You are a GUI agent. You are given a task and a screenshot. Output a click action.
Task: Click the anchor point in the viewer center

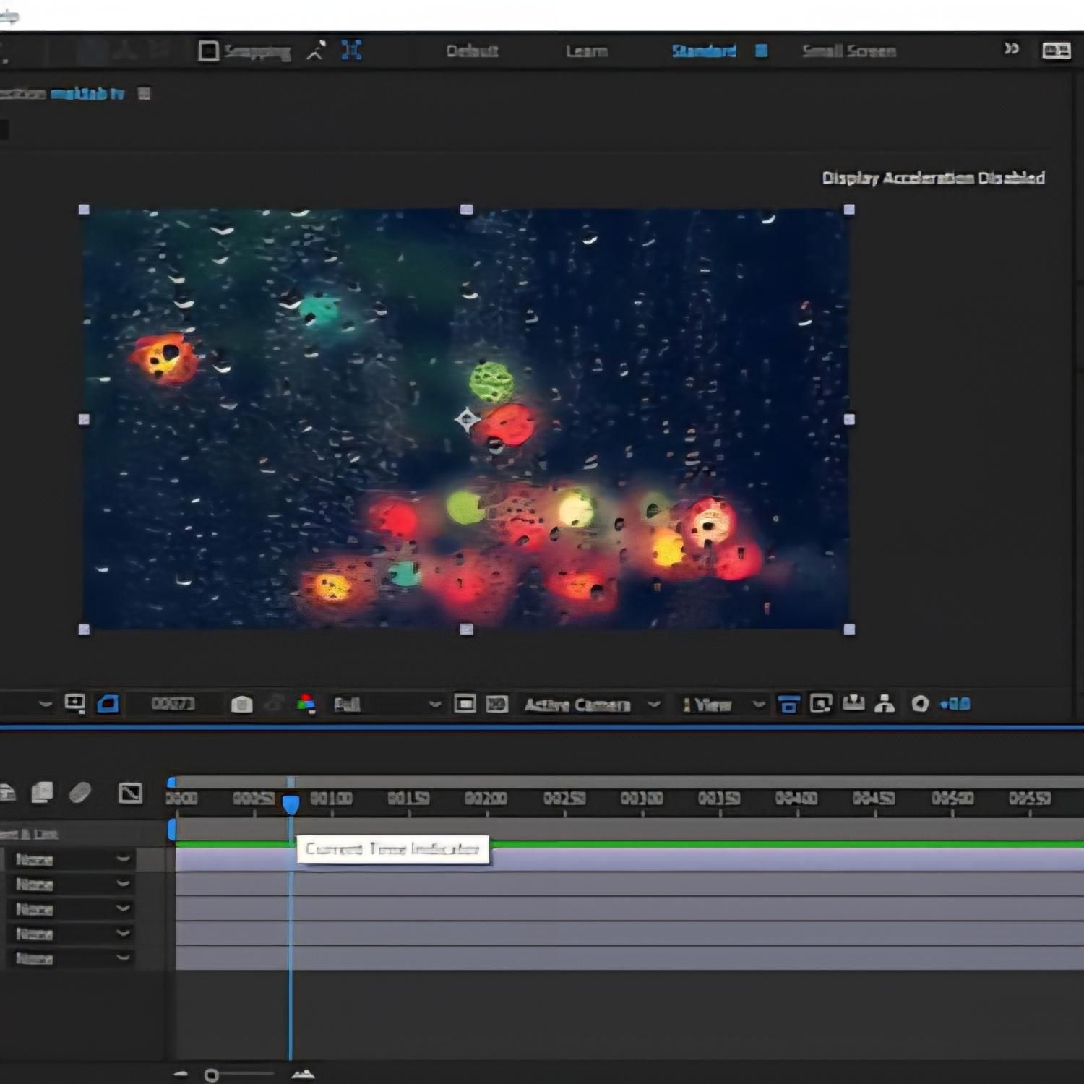467,419
